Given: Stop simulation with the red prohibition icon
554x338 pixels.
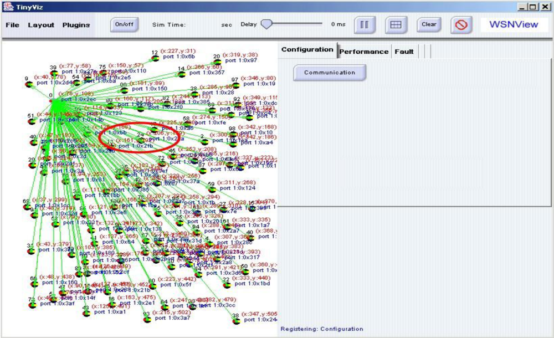Looking at the screenshot, I should [461, 25].
